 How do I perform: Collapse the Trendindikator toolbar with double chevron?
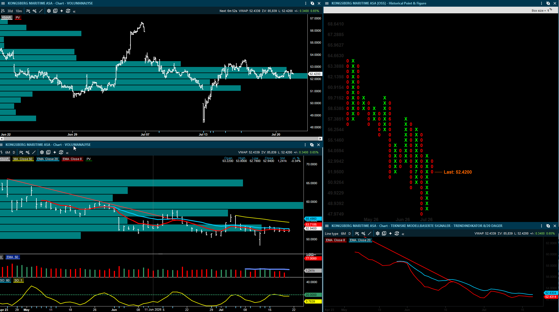click(x=403, y=234)
